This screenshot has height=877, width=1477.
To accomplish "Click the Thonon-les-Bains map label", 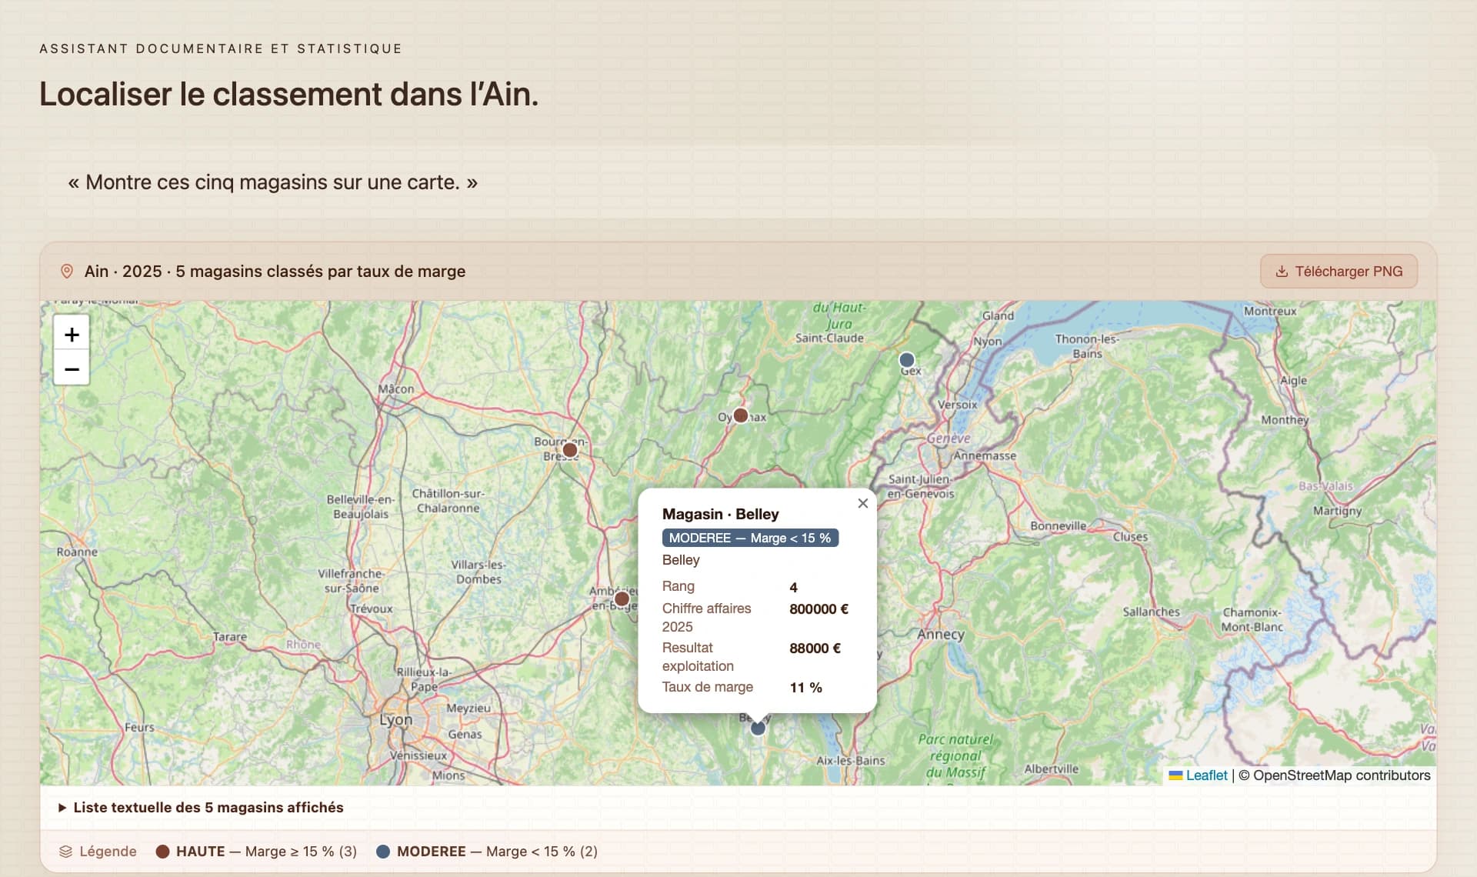I will click(1086, 346).
